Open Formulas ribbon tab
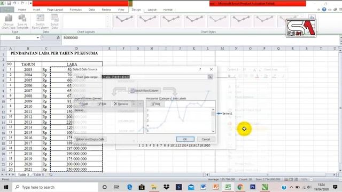This screenshot has width=342, height=192. pyautogui.click(x=76, y=10)
